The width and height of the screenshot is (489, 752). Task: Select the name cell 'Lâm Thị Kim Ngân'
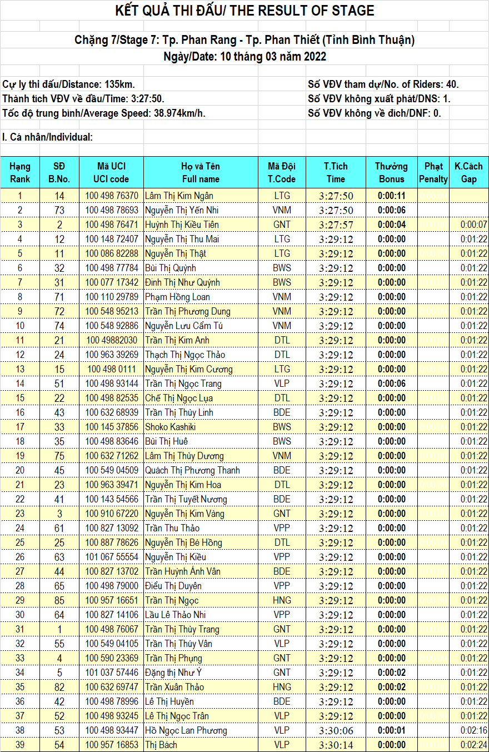point(179,196)
